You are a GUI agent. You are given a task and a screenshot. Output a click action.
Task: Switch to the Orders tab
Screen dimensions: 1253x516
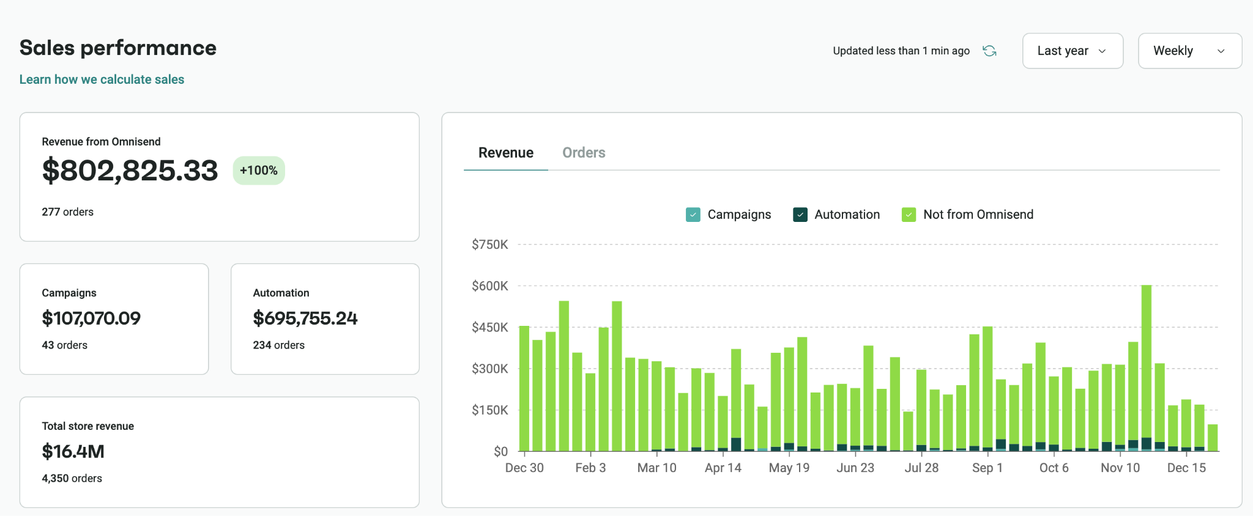click(x=584, y=153)
